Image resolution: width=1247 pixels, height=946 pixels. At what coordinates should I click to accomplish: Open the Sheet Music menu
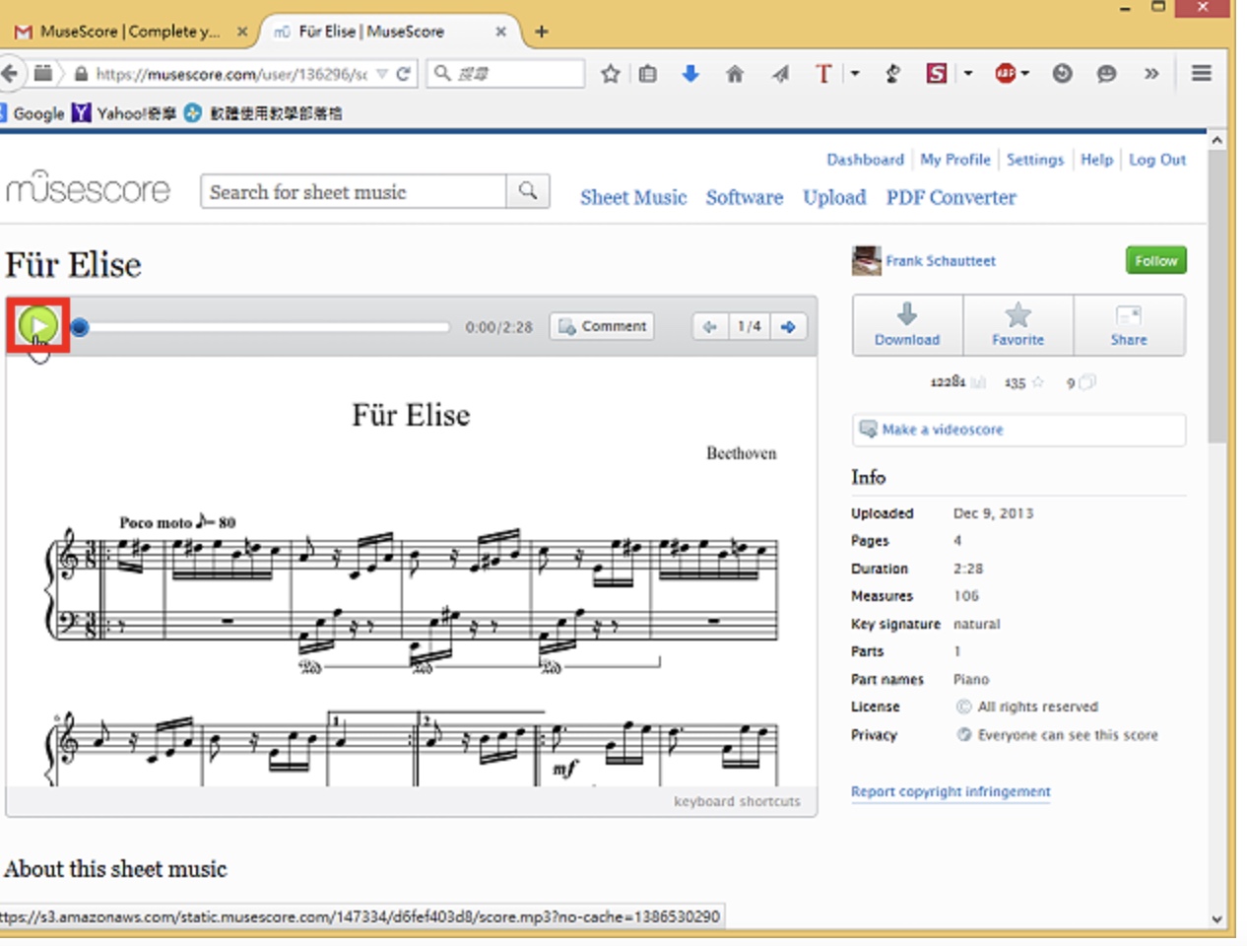[x=633, y=197]
